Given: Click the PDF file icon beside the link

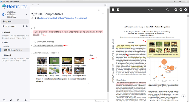Looking at the screenshot, I should pos(38,18).
